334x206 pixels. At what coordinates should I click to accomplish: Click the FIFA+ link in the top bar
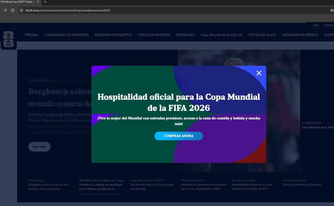pos(316,25)
